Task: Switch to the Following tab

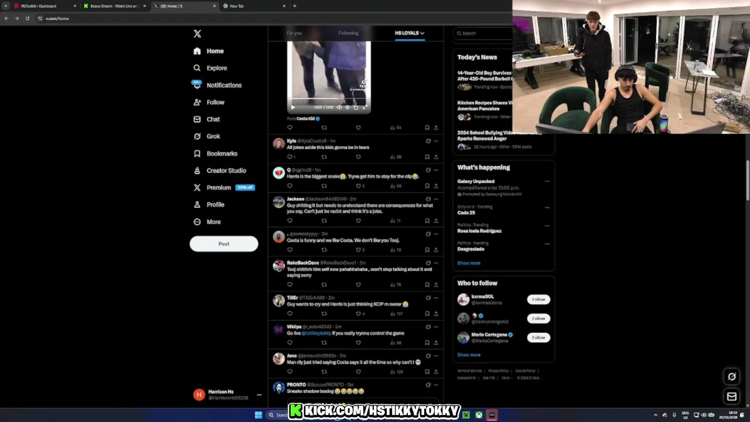Action: pos(348,33)
